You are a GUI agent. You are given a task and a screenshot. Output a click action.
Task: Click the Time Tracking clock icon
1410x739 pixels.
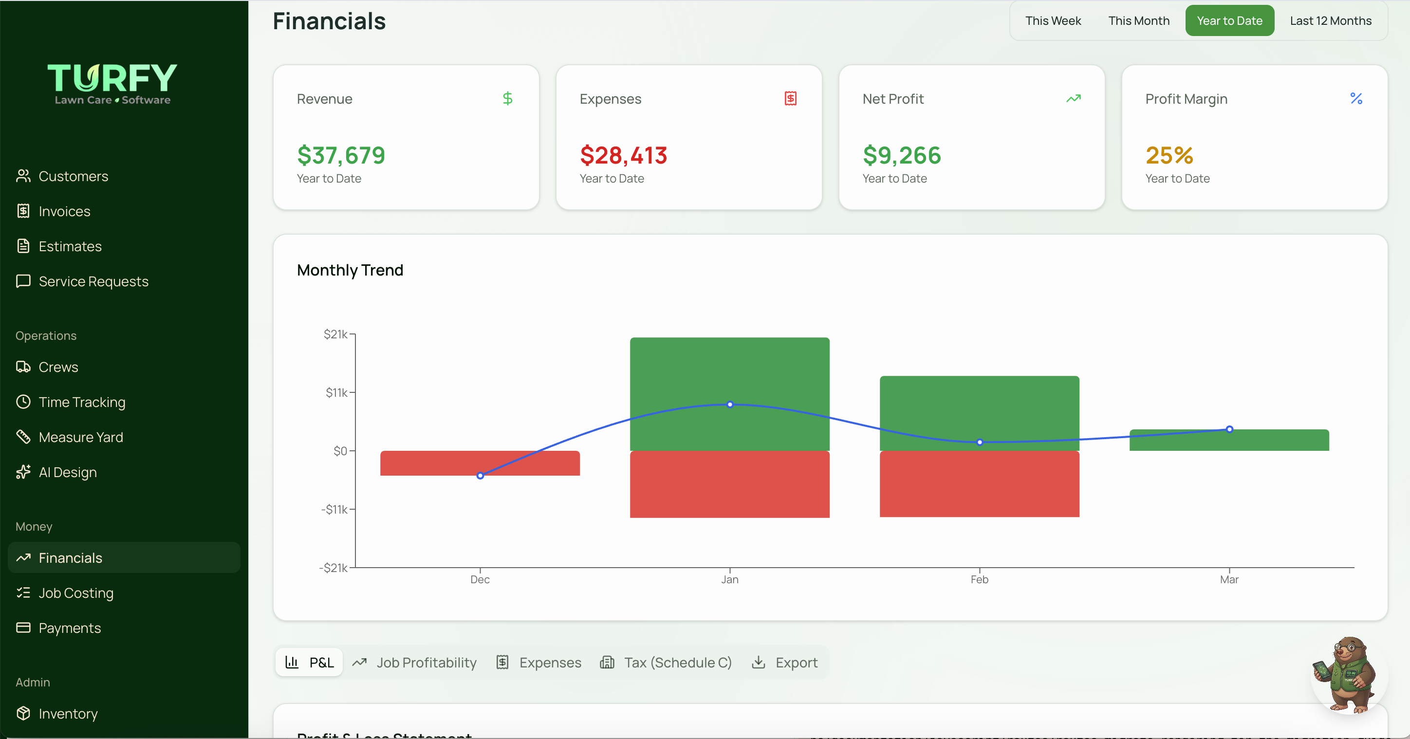(23, 402)
